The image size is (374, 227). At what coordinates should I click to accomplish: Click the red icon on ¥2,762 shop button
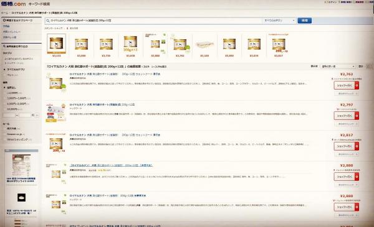pos(357,85)
